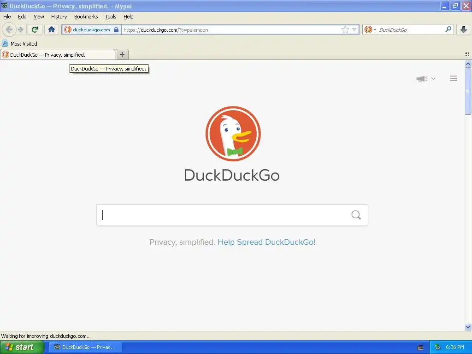Select the DuckDuckGo taskbar window button
The image size is (472, 354).
pyautogui.click(x=85, y=347)
